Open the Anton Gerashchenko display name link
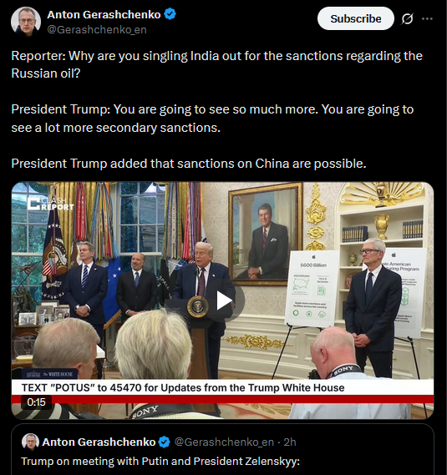The image size is (447, 475). coord(104,14)
